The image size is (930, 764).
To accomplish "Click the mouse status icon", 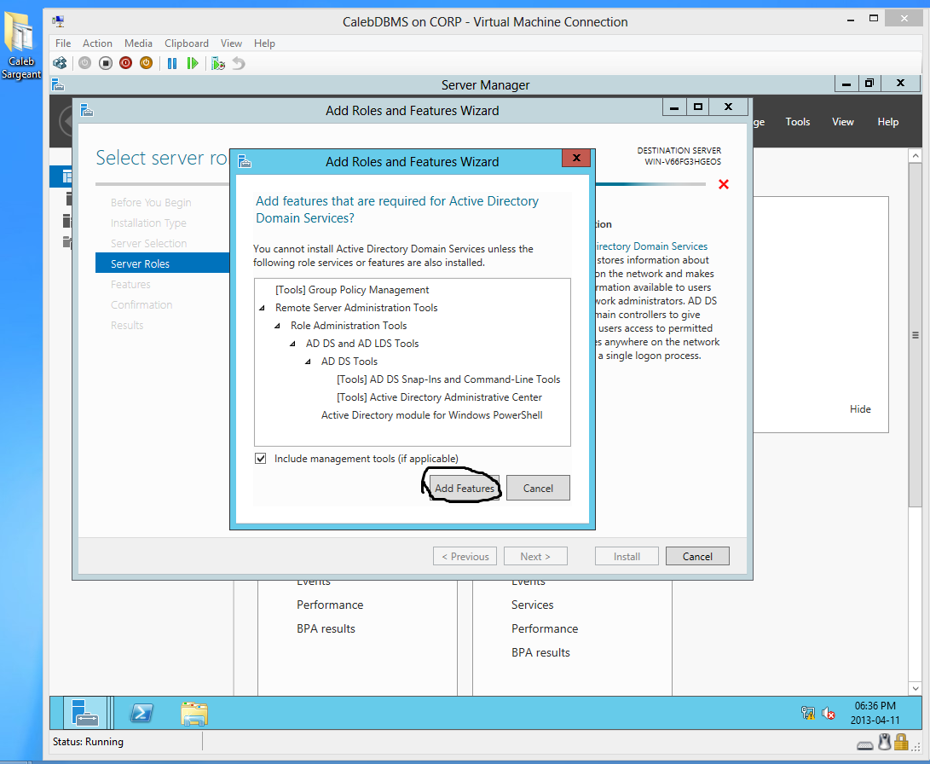I will (884, 742).
